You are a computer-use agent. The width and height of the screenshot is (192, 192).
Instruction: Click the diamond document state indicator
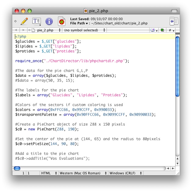[x=16, y=21]
